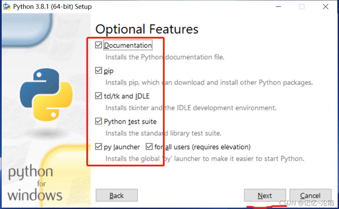Cancel the Python installation
Viewport: 339px width, 209px height.
(310, 195)
